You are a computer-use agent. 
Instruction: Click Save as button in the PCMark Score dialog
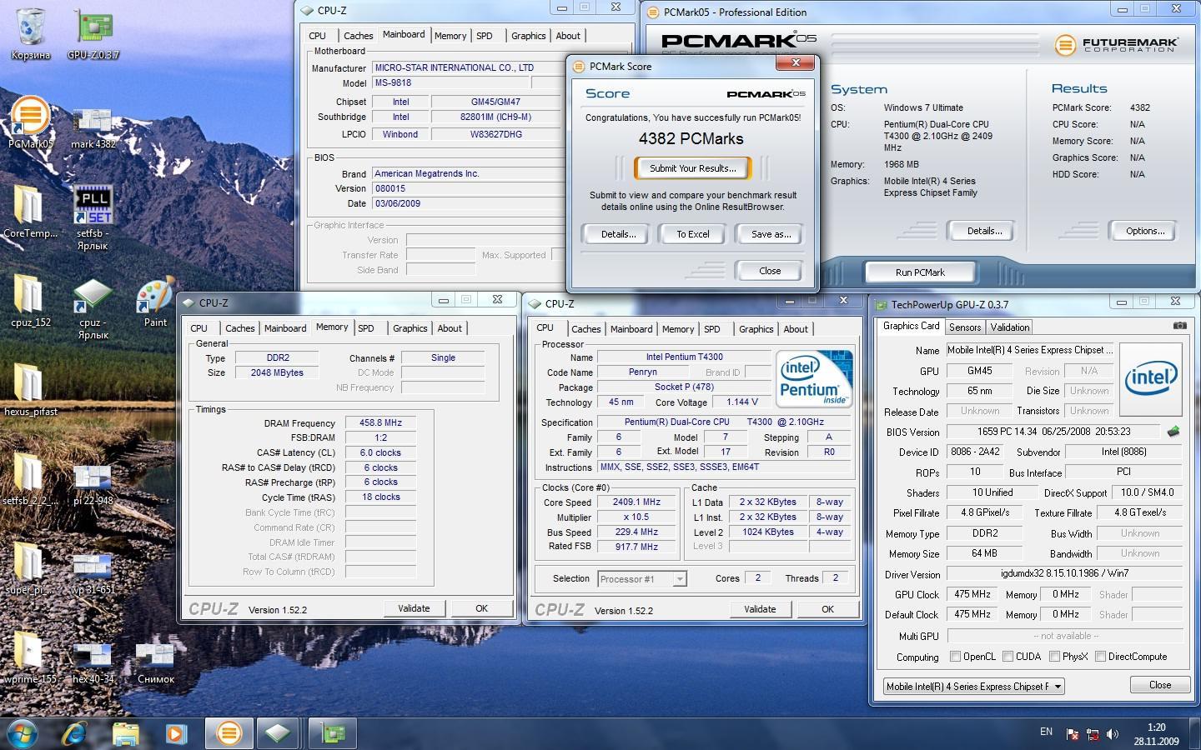(771, 234)
